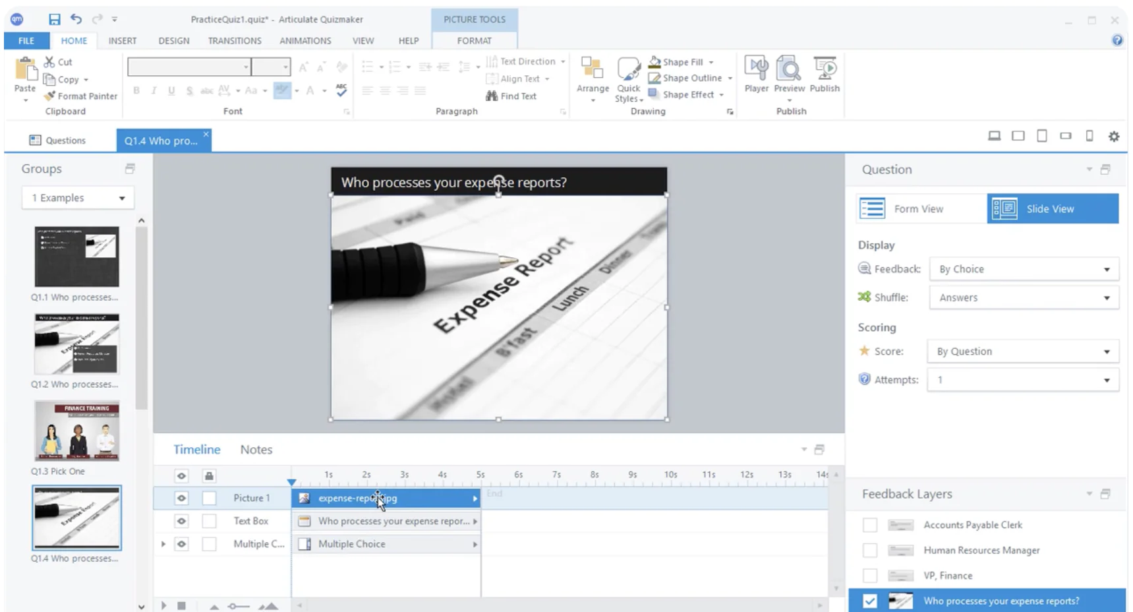Cut the selected object
The width and height of the screenshot is (1133, 612).
point(58,62)
